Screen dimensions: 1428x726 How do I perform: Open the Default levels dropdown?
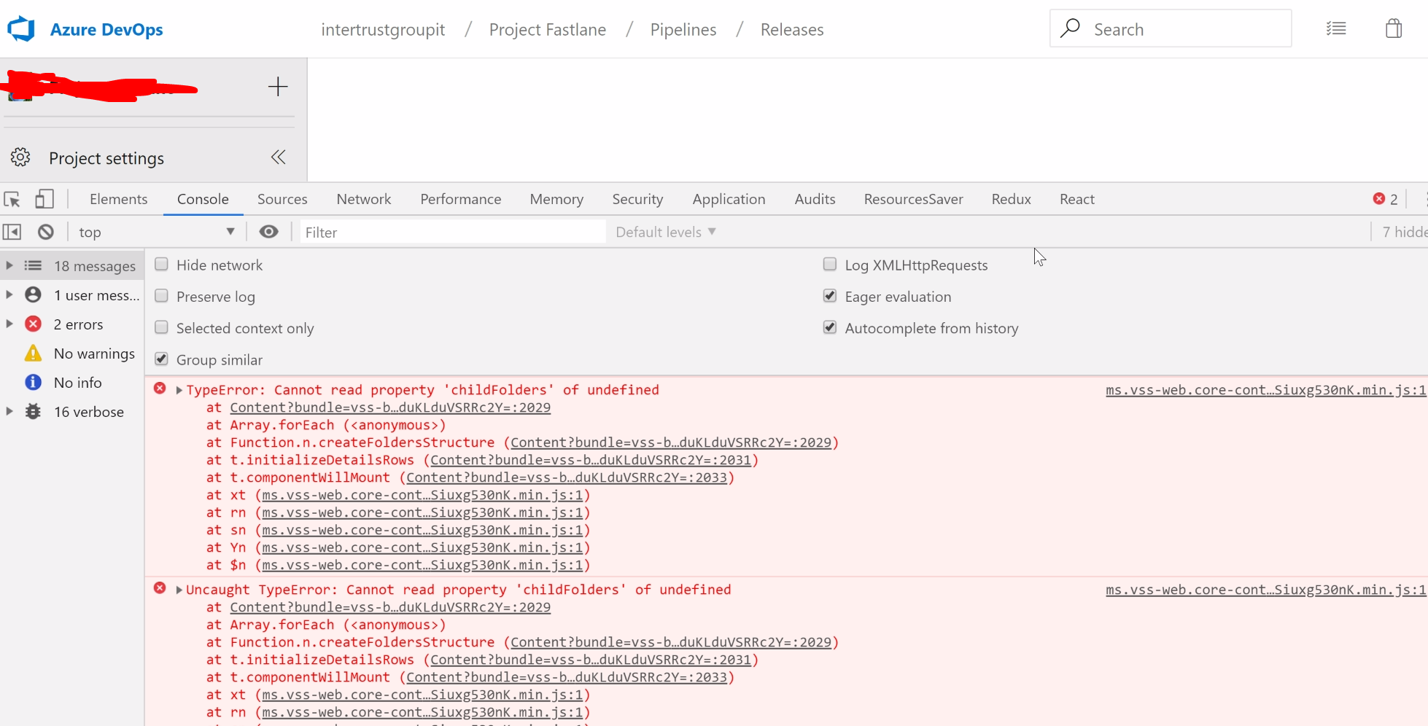point(666,232)
